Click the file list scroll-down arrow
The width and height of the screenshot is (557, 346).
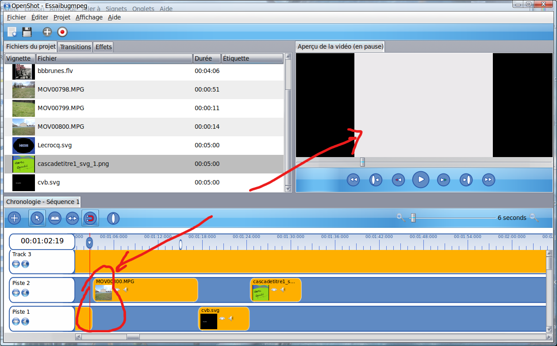(288, 189)
